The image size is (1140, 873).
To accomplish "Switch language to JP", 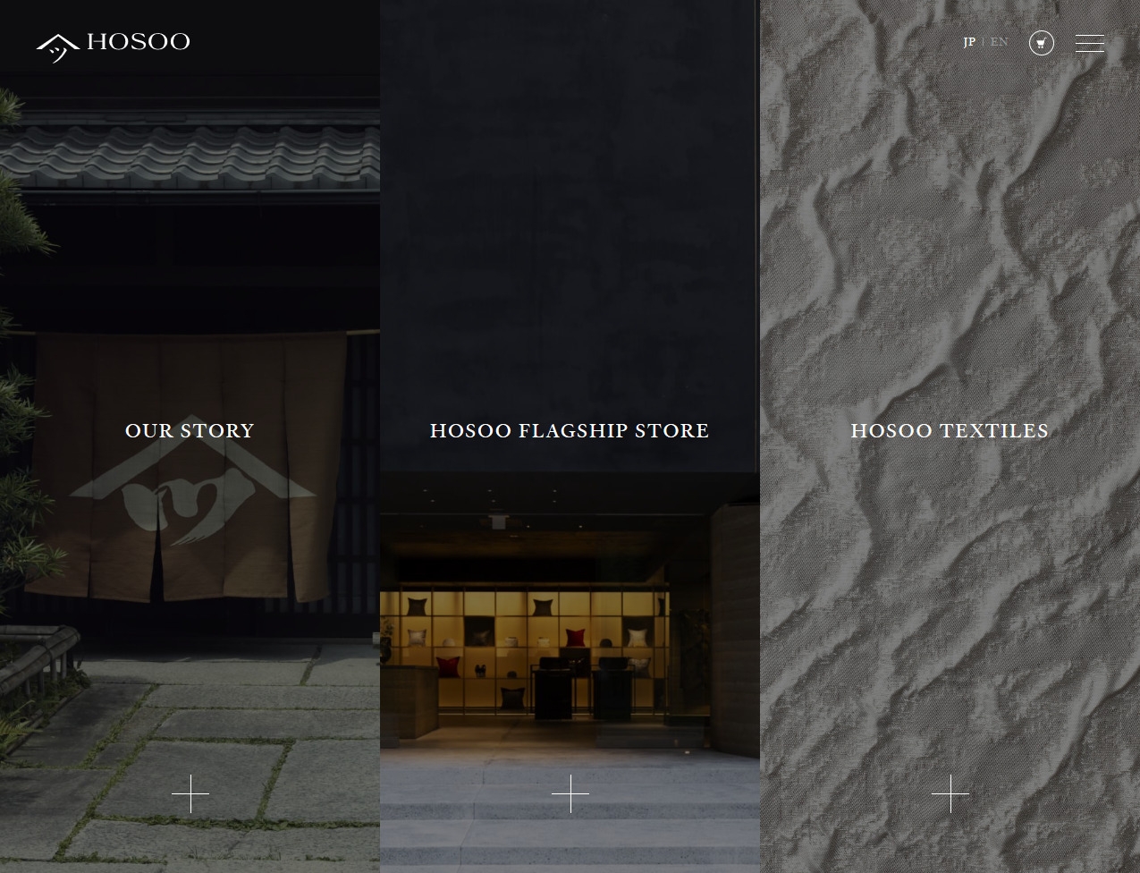I will [969, 42].
